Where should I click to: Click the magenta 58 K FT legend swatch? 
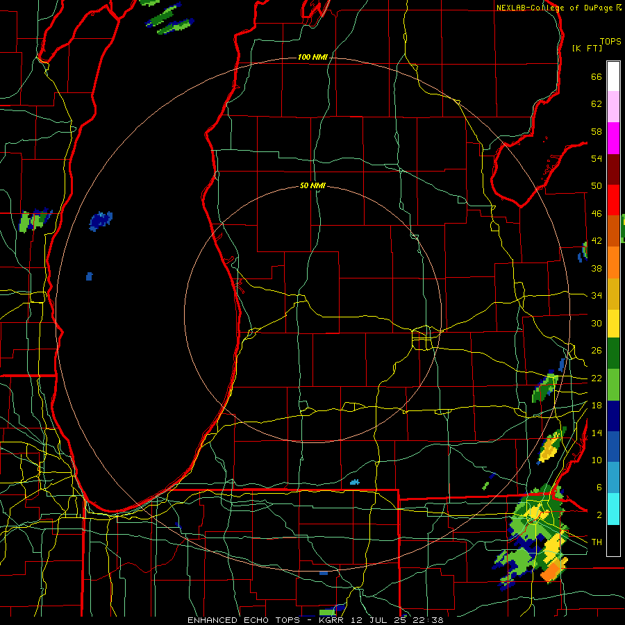[613, 138]
